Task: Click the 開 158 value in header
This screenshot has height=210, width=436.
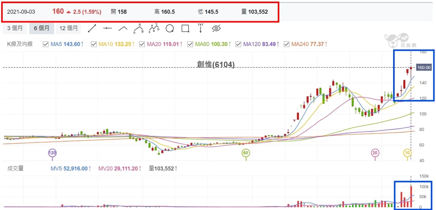Action: (119, 12)
